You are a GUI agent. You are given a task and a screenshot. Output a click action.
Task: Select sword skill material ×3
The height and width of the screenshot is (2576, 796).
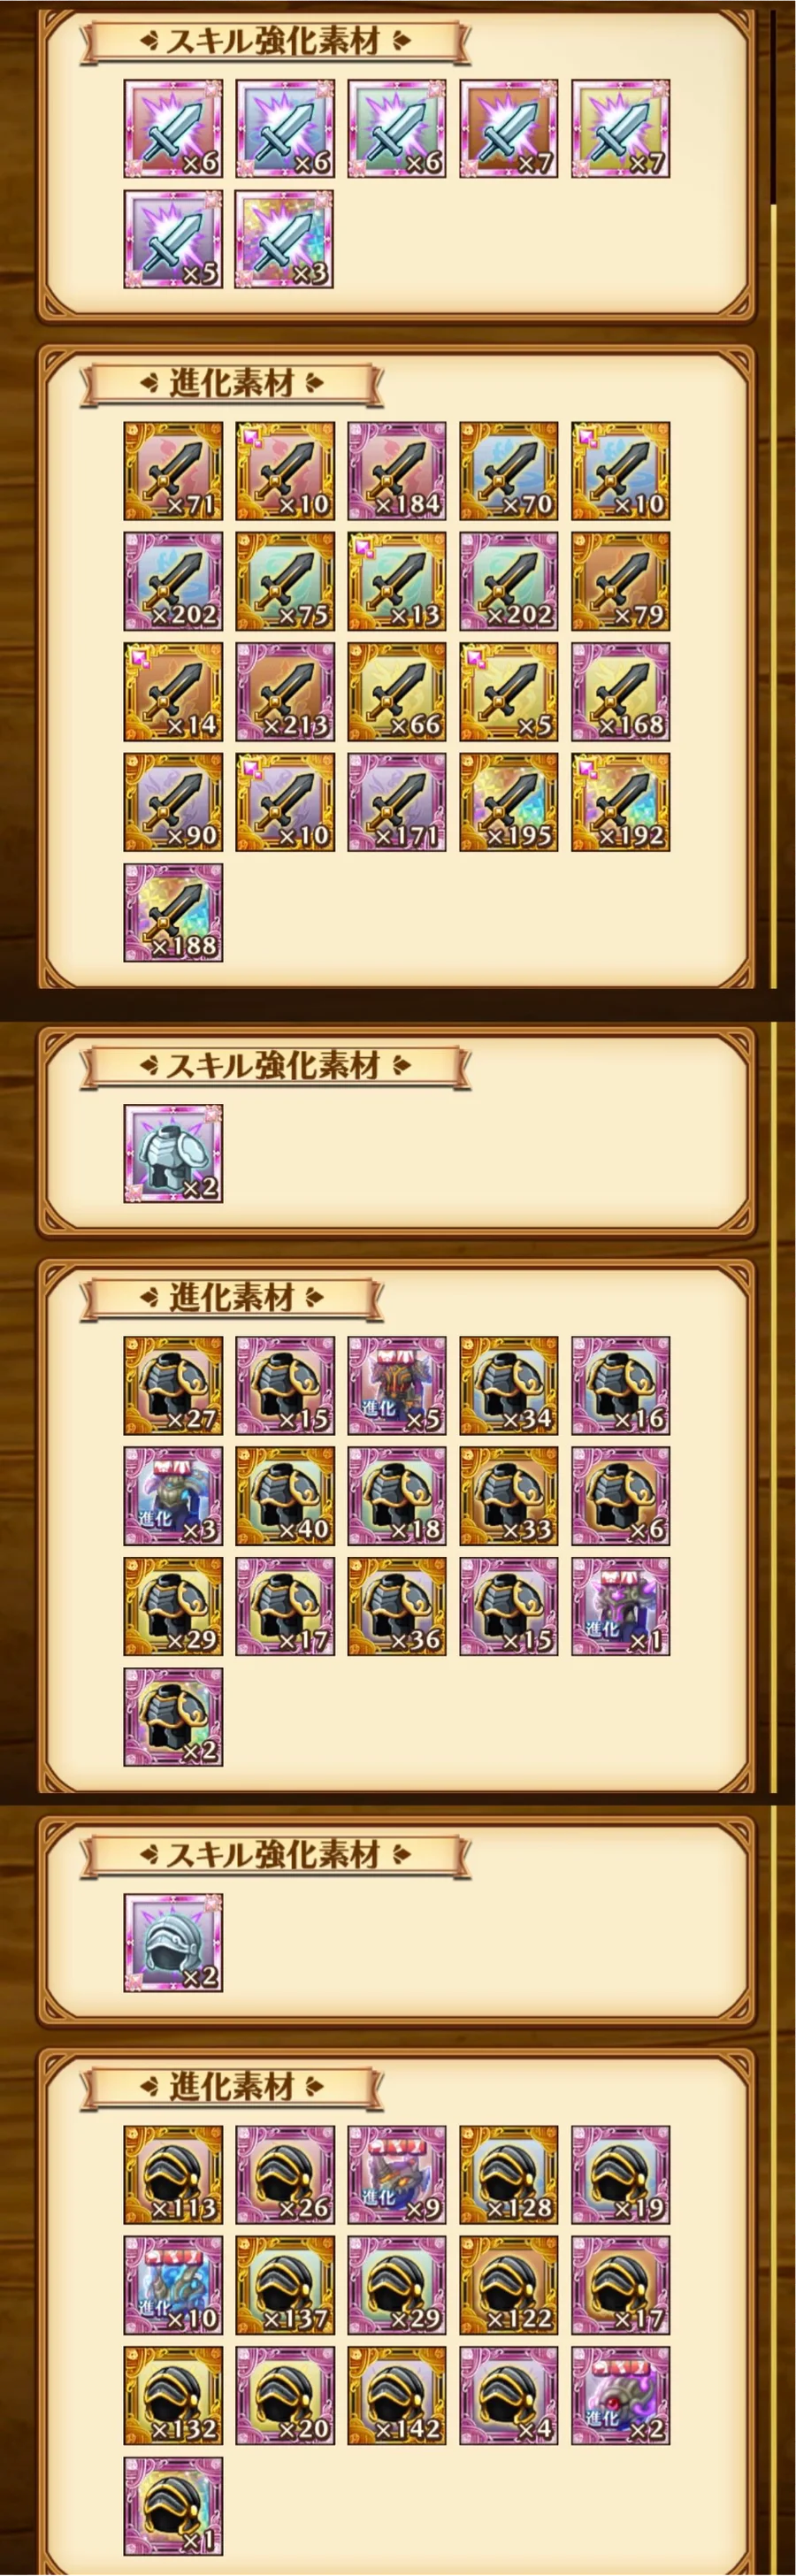click(x=284, y=240)
